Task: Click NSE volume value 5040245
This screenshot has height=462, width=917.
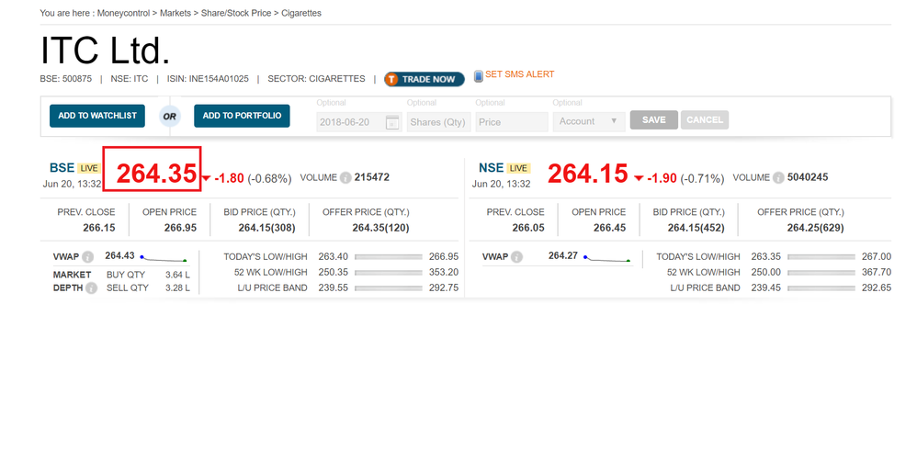Action: point(808,177)
